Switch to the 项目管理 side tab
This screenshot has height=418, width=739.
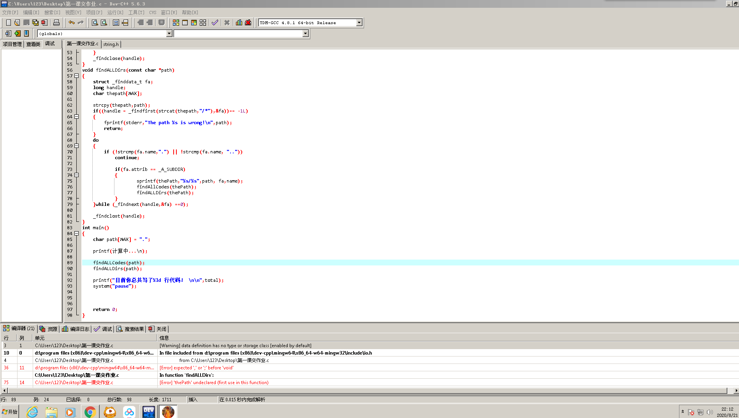tap(12, 44)
